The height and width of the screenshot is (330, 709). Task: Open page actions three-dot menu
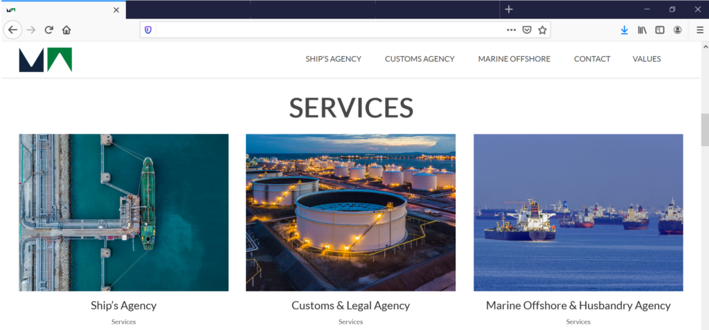click(512, 30)
